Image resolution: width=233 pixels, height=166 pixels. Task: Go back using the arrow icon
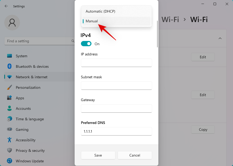point(6,6)
